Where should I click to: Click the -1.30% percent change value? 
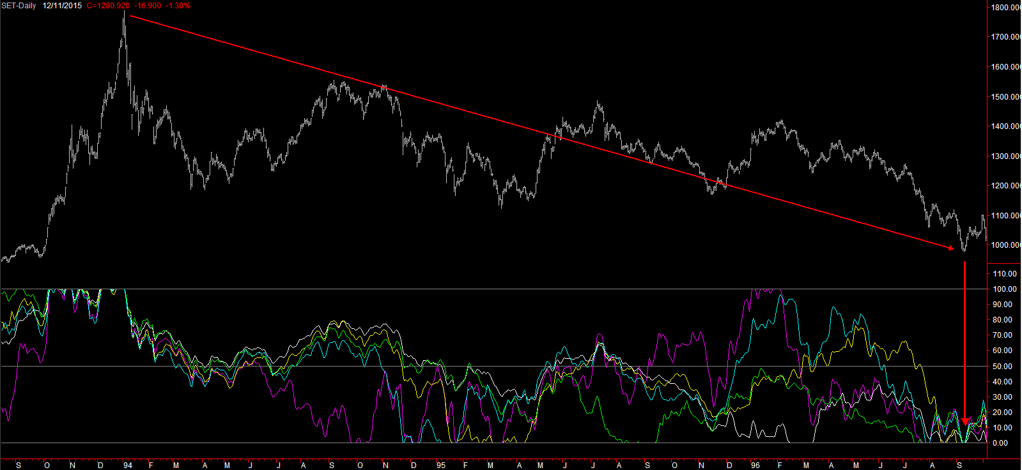178,6
